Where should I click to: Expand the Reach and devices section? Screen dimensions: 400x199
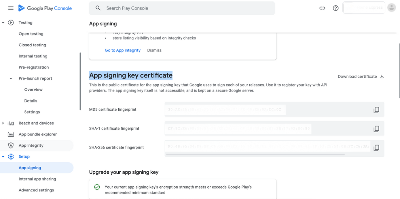[3, 123]
